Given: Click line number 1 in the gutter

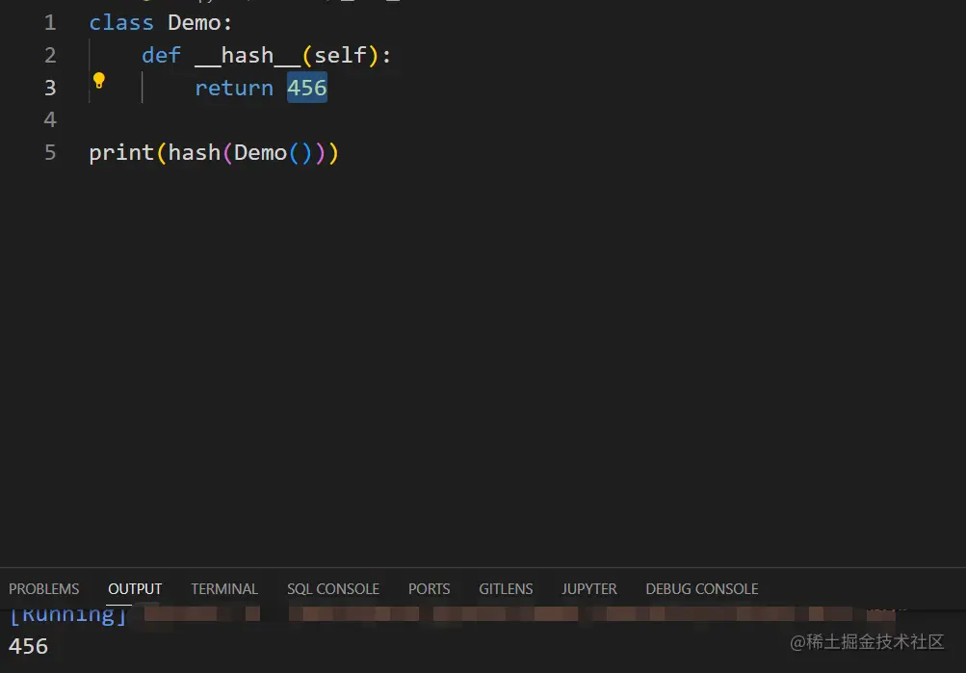Looking at the screenshot, I should pos(50,23).
